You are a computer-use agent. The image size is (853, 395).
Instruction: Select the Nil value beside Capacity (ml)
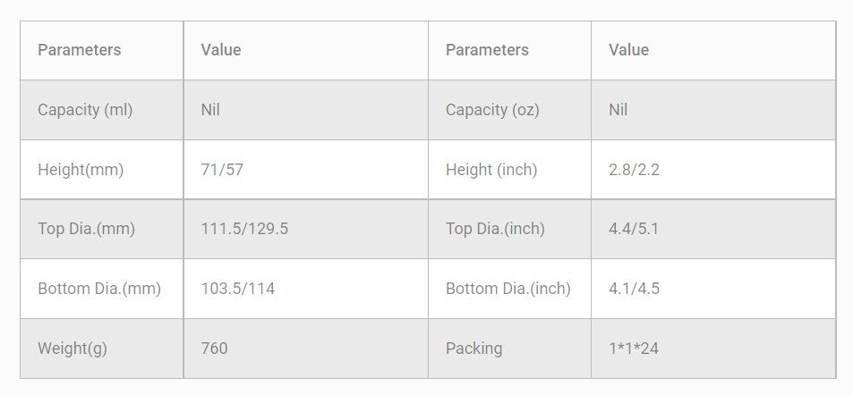pos(210,110)
